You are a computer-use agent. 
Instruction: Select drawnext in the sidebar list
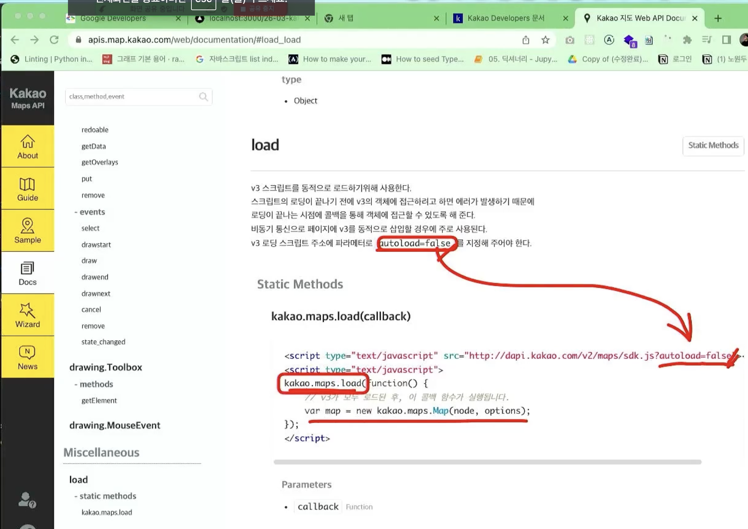pyautogui.click(x=96, y=293)
